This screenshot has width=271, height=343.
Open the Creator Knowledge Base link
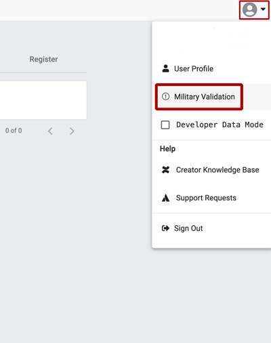[217, 170]
